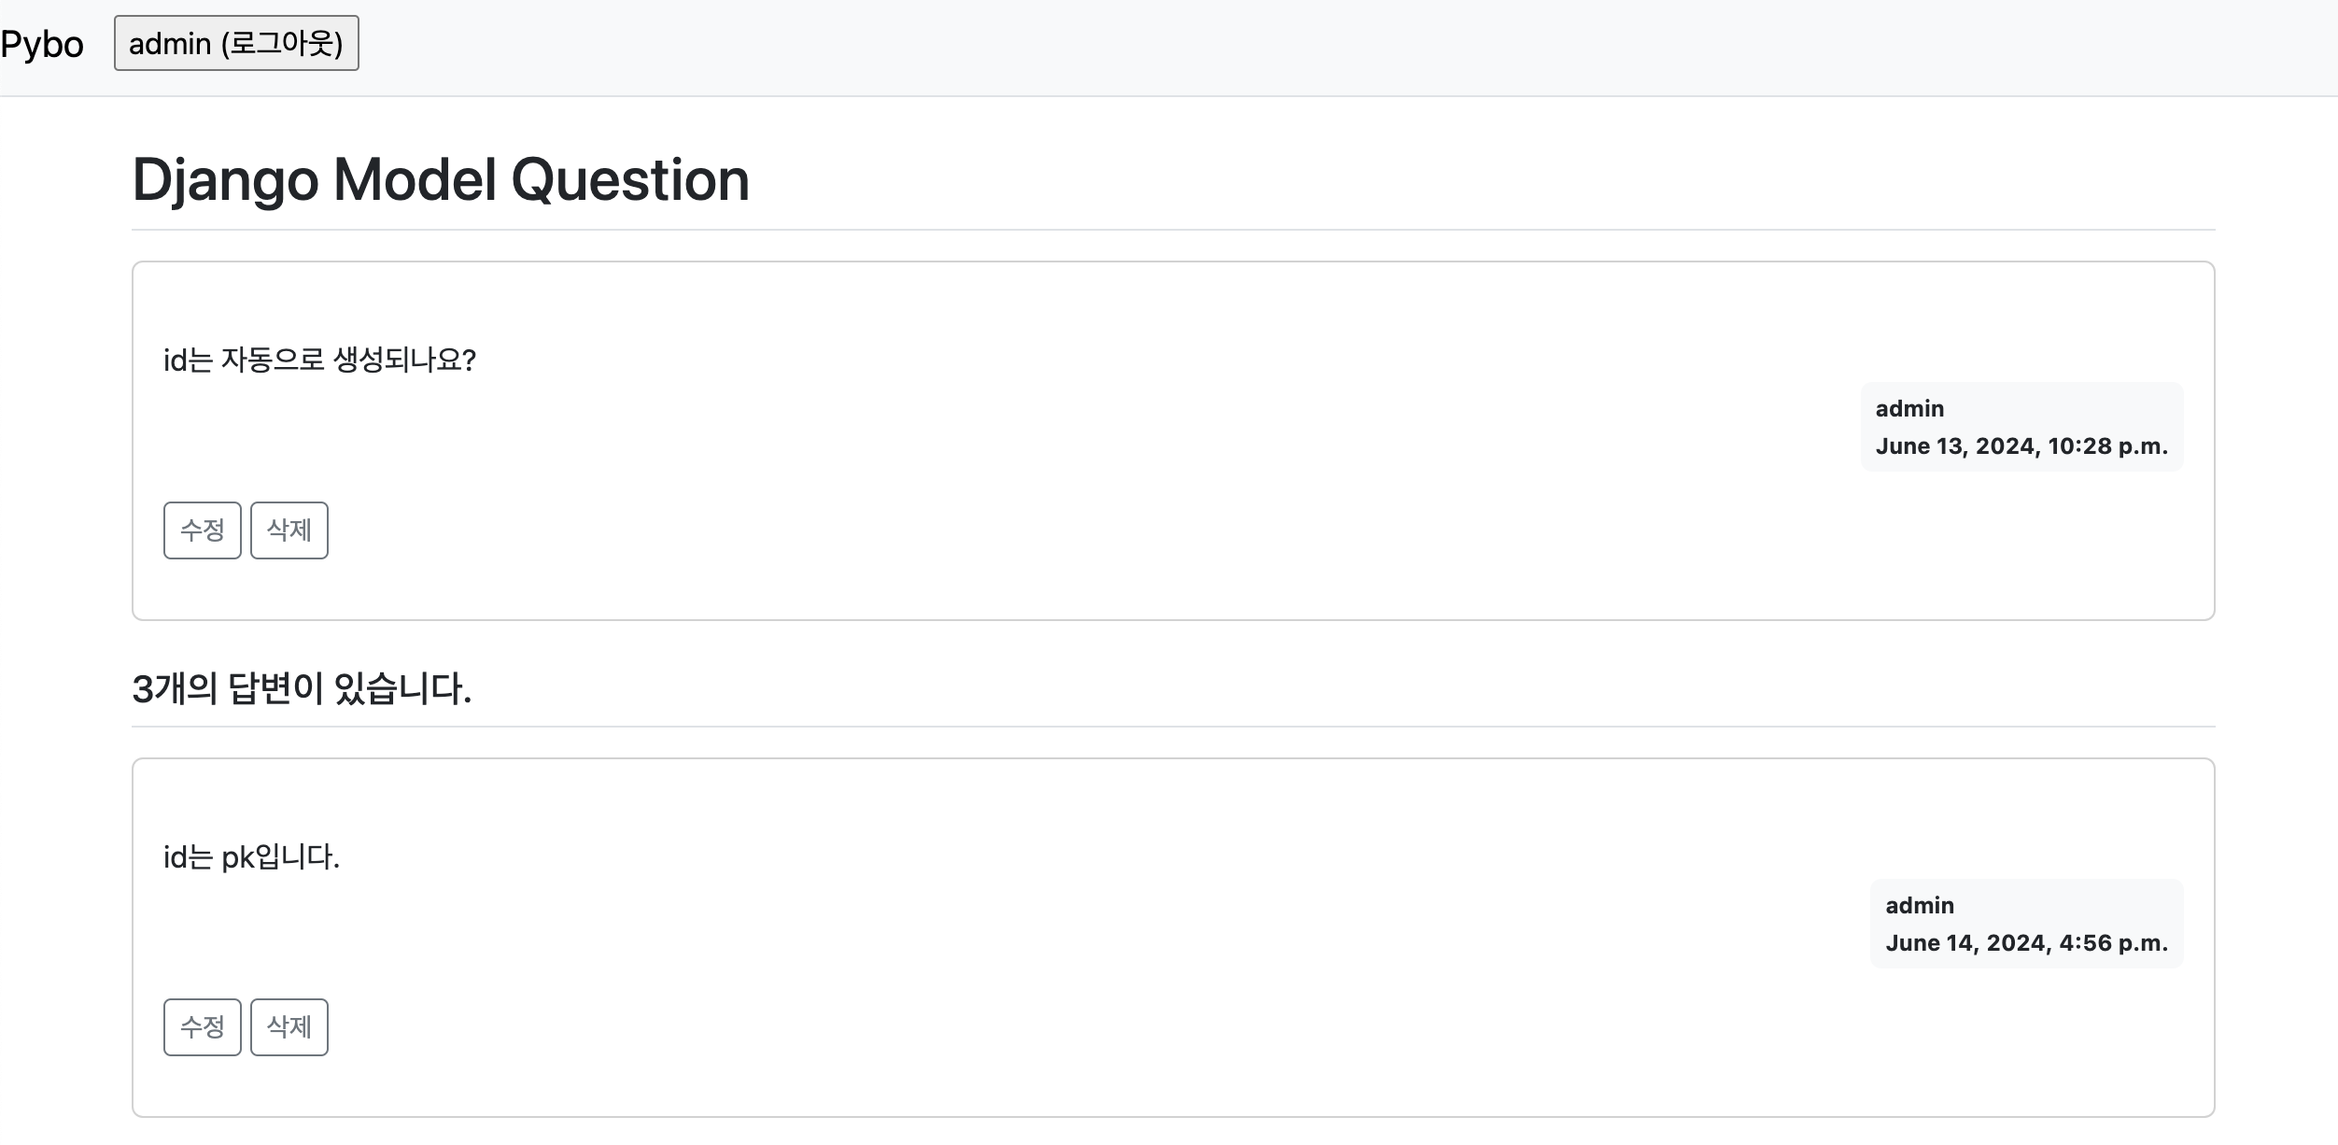This screenshot has height=1145, width=2338.
Task: Click the question body text 'id는 자동으로 생성되나요?'
Action: pos(320,360)
